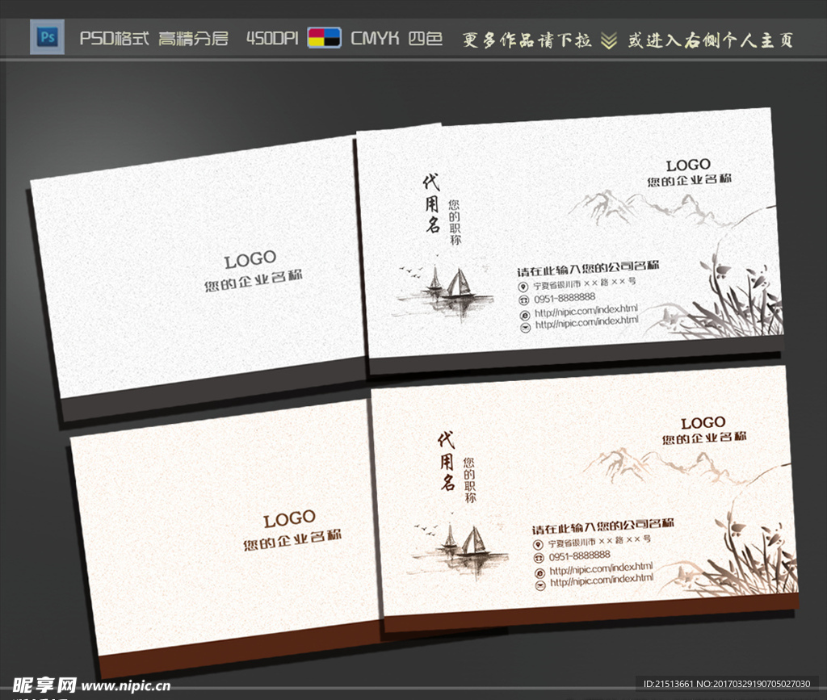Click phone number 0951-8888888 on grey card

565,298
